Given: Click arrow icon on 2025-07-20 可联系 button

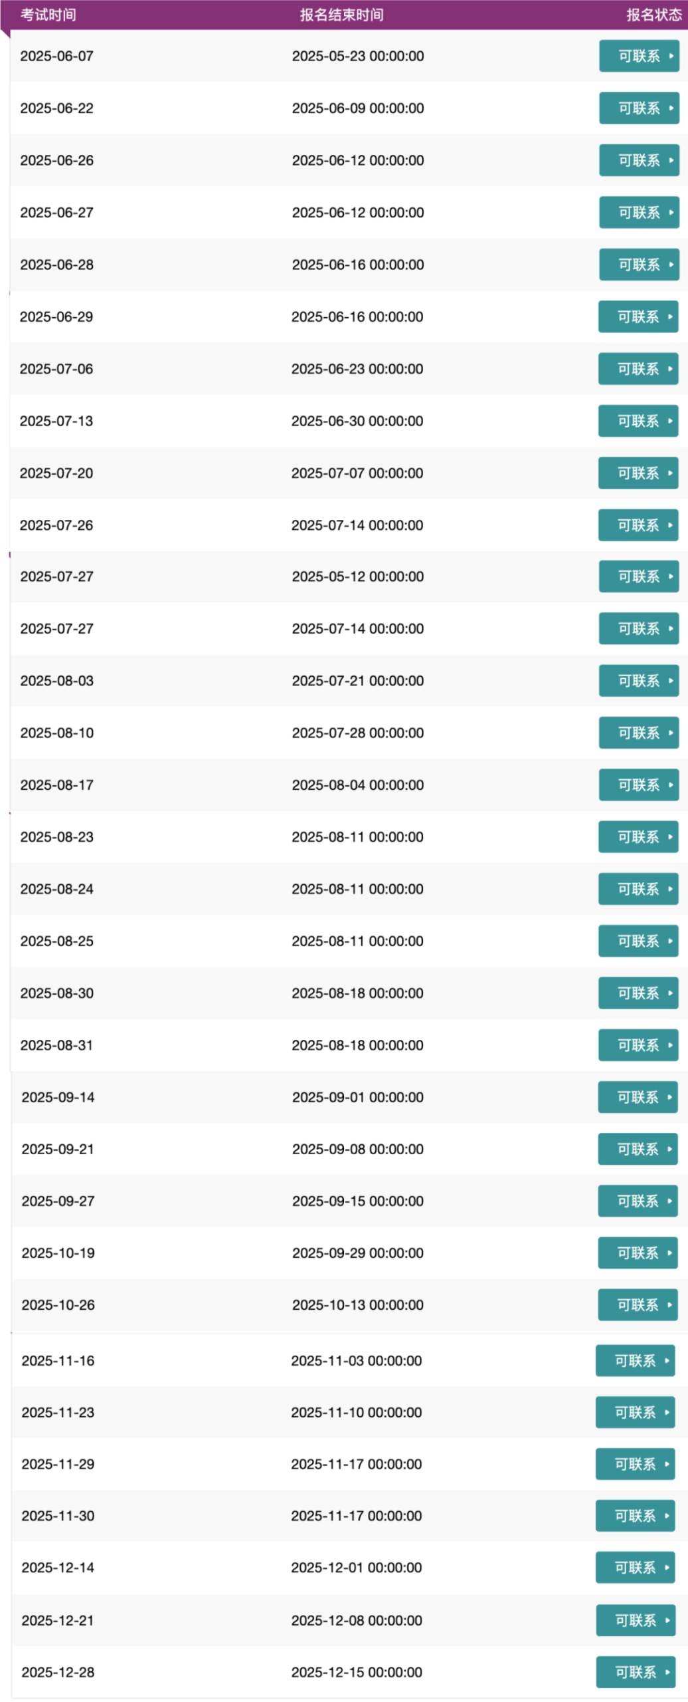Looking at the screenshot, I should (x=670, y=473).
